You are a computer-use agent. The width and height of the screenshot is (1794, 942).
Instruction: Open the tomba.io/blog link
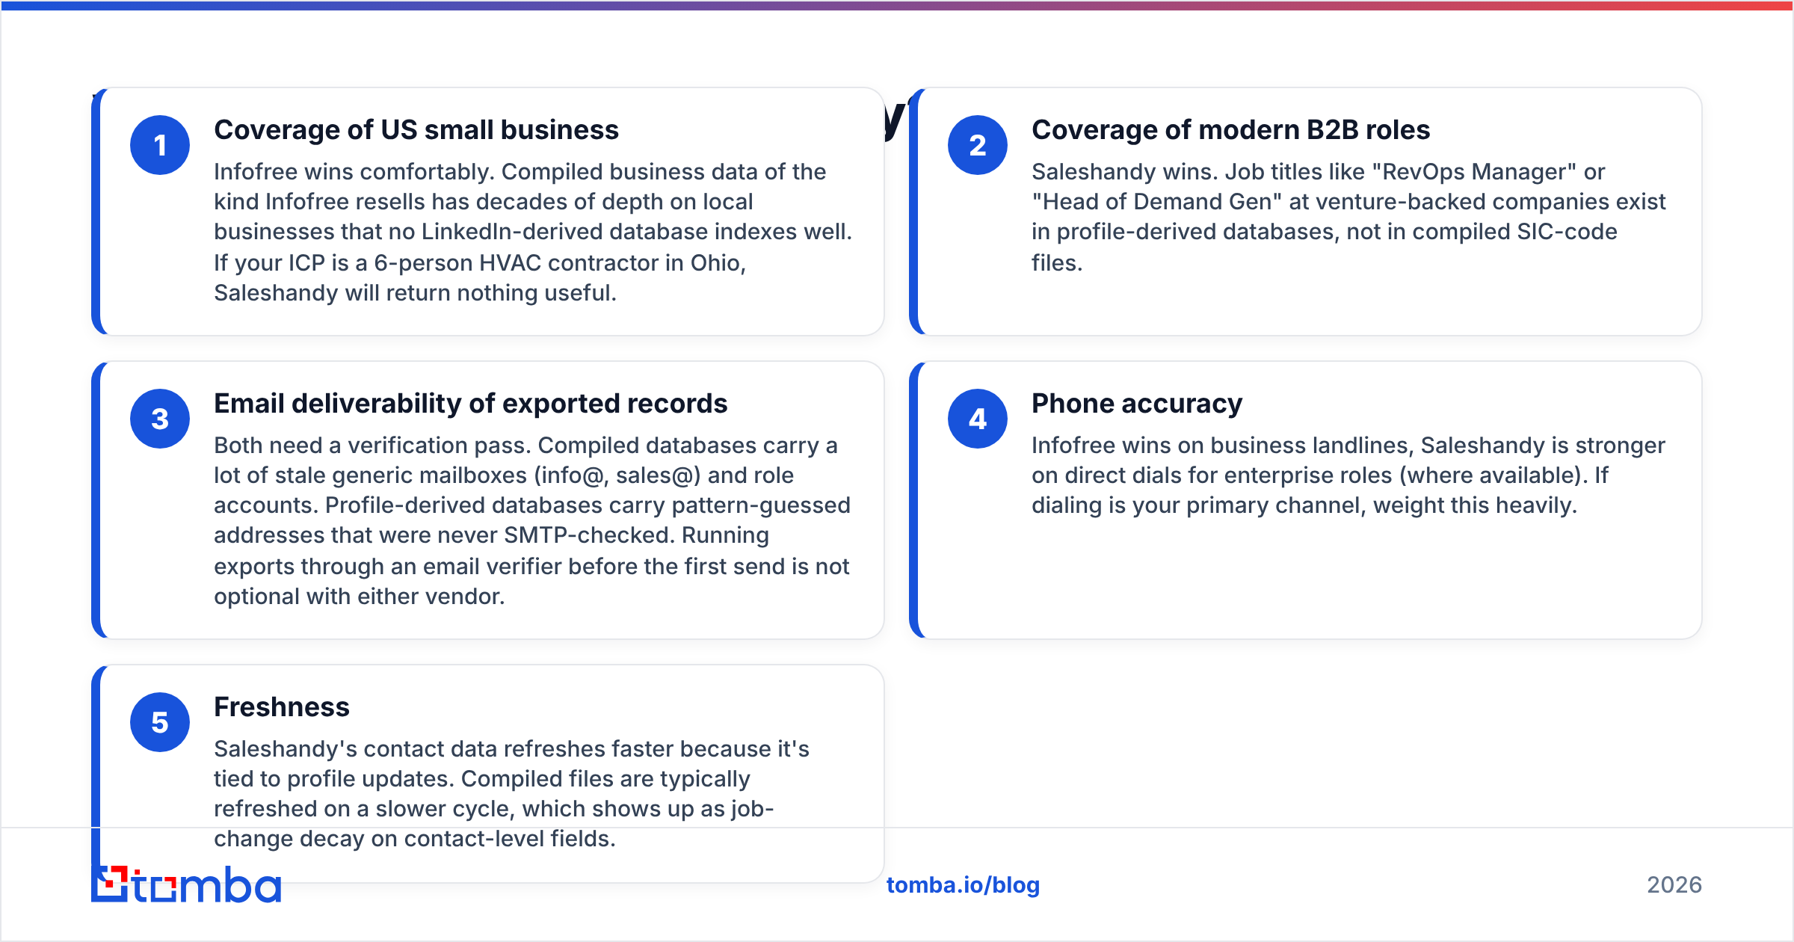963,885
